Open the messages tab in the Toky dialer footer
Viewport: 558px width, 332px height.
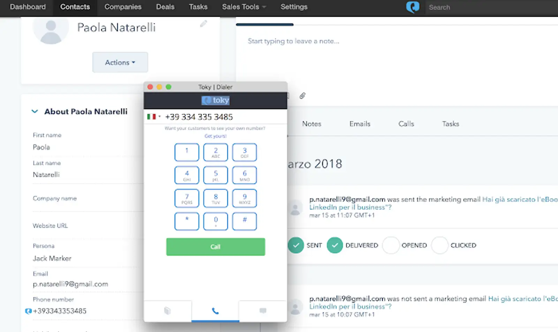click(263, 311)
